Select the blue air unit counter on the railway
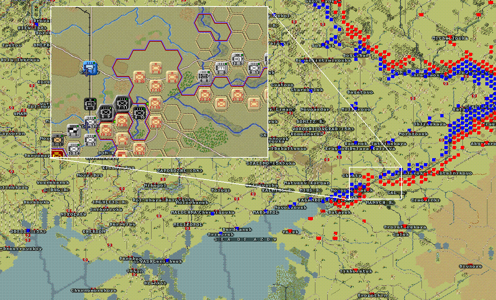Screen dimensions: 496x300 click(x=90, y=67)
